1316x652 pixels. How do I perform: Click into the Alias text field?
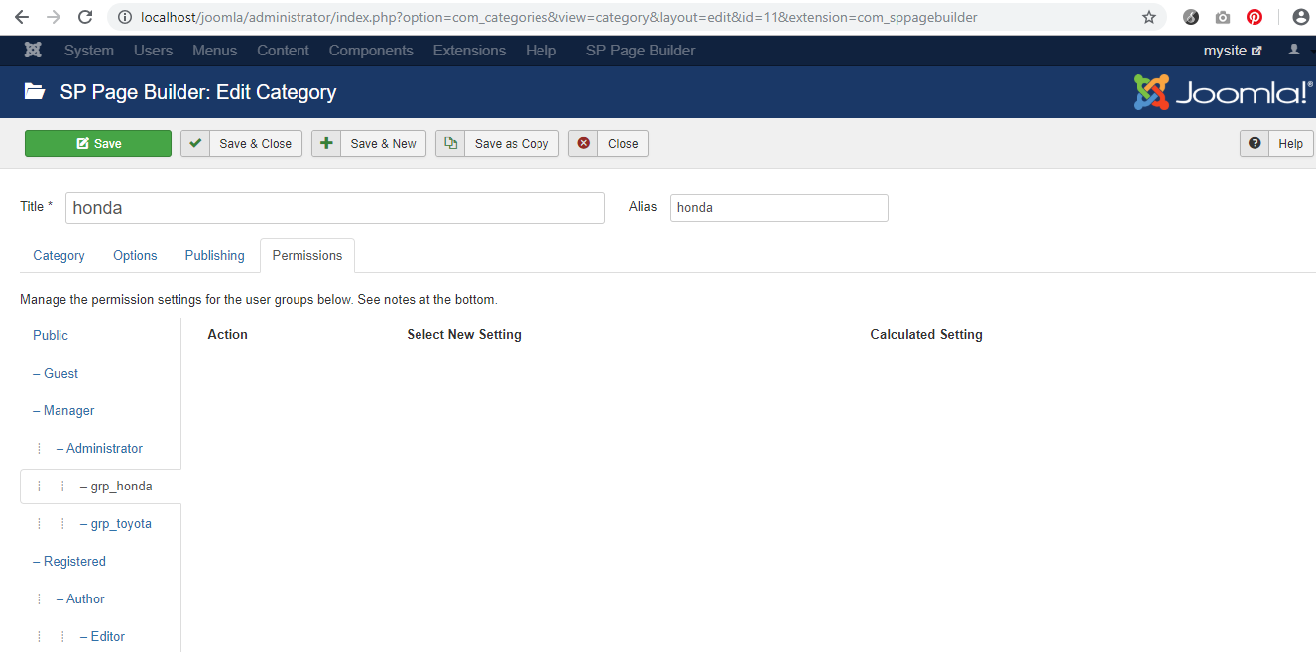pyautogui.click(x=778, y=208)
